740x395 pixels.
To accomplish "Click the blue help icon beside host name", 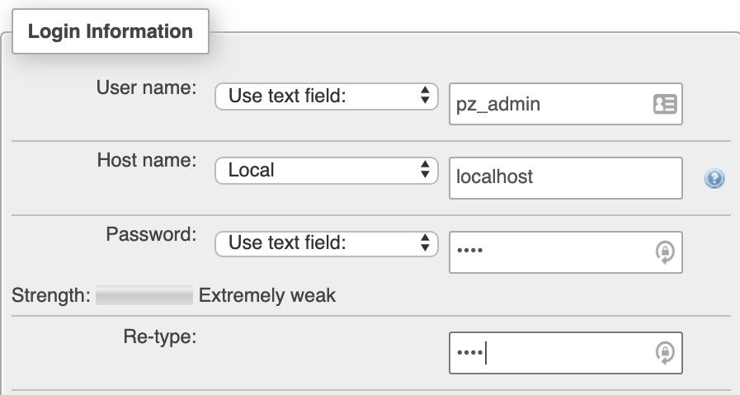I will pos(714,178).
